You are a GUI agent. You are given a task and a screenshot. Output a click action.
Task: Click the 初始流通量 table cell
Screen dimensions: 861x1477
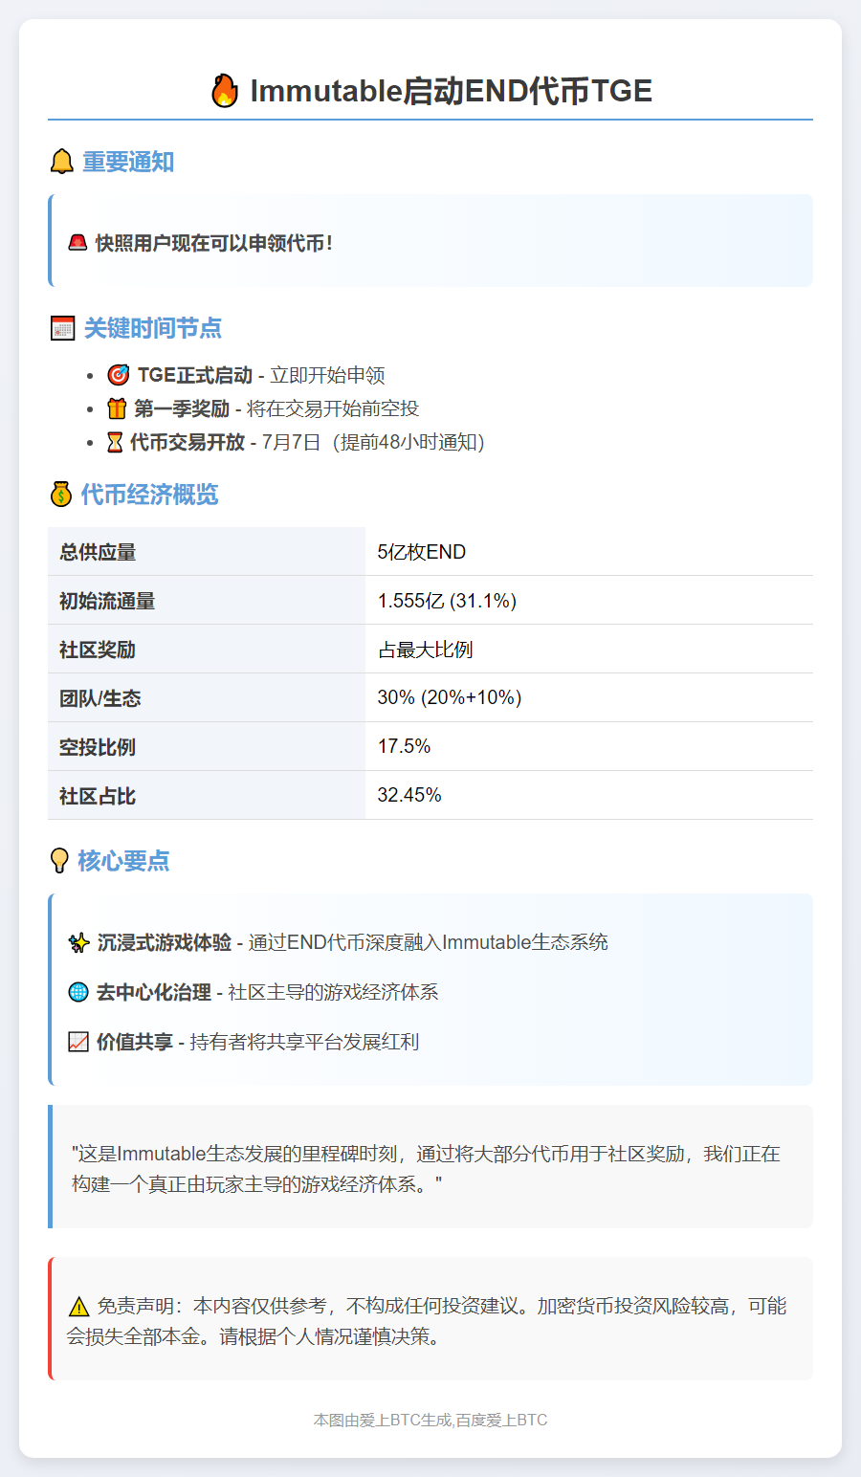[x=207, y=601]
